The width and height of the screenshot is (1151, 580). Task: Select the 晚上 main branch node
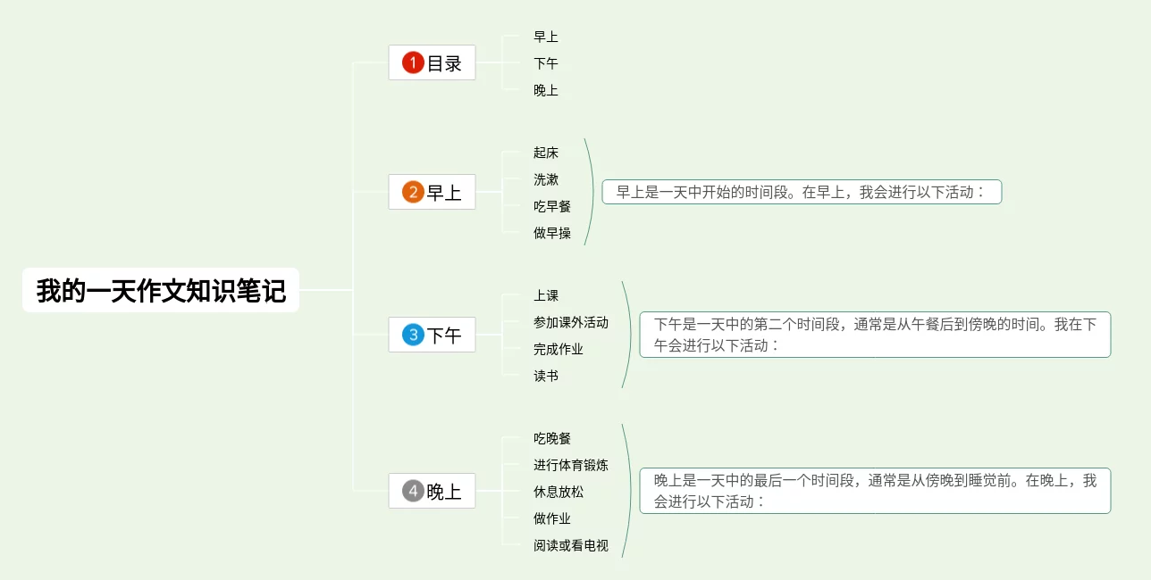tap(432, 491)
